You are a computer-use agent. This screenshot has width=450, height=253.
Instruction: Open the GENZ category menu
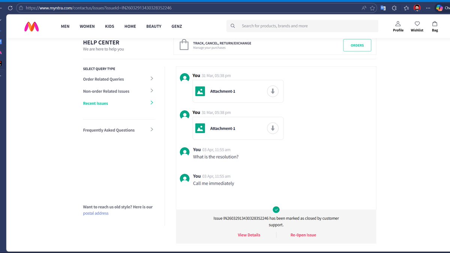(x=177, y=26)
